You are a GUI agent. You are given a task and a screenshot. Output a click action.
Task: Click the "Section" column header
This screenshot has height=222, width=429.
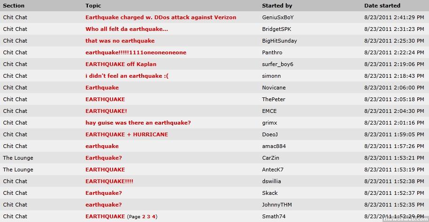pyautogui.click(x=14, y=6)
